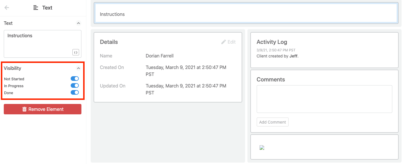Collapse the Text section chevron
The height and width of the screenshot is (164, 403).
(78, 23)
